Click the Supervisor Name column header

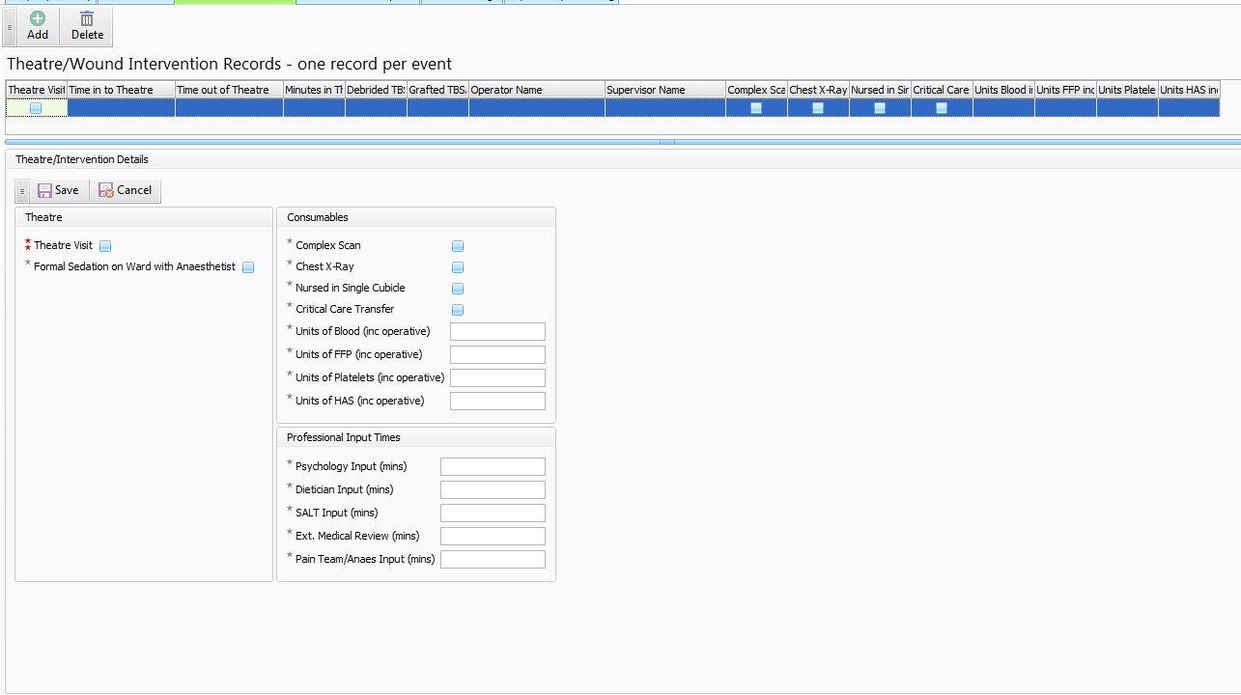pyautogui.click(x=664, y=90)
